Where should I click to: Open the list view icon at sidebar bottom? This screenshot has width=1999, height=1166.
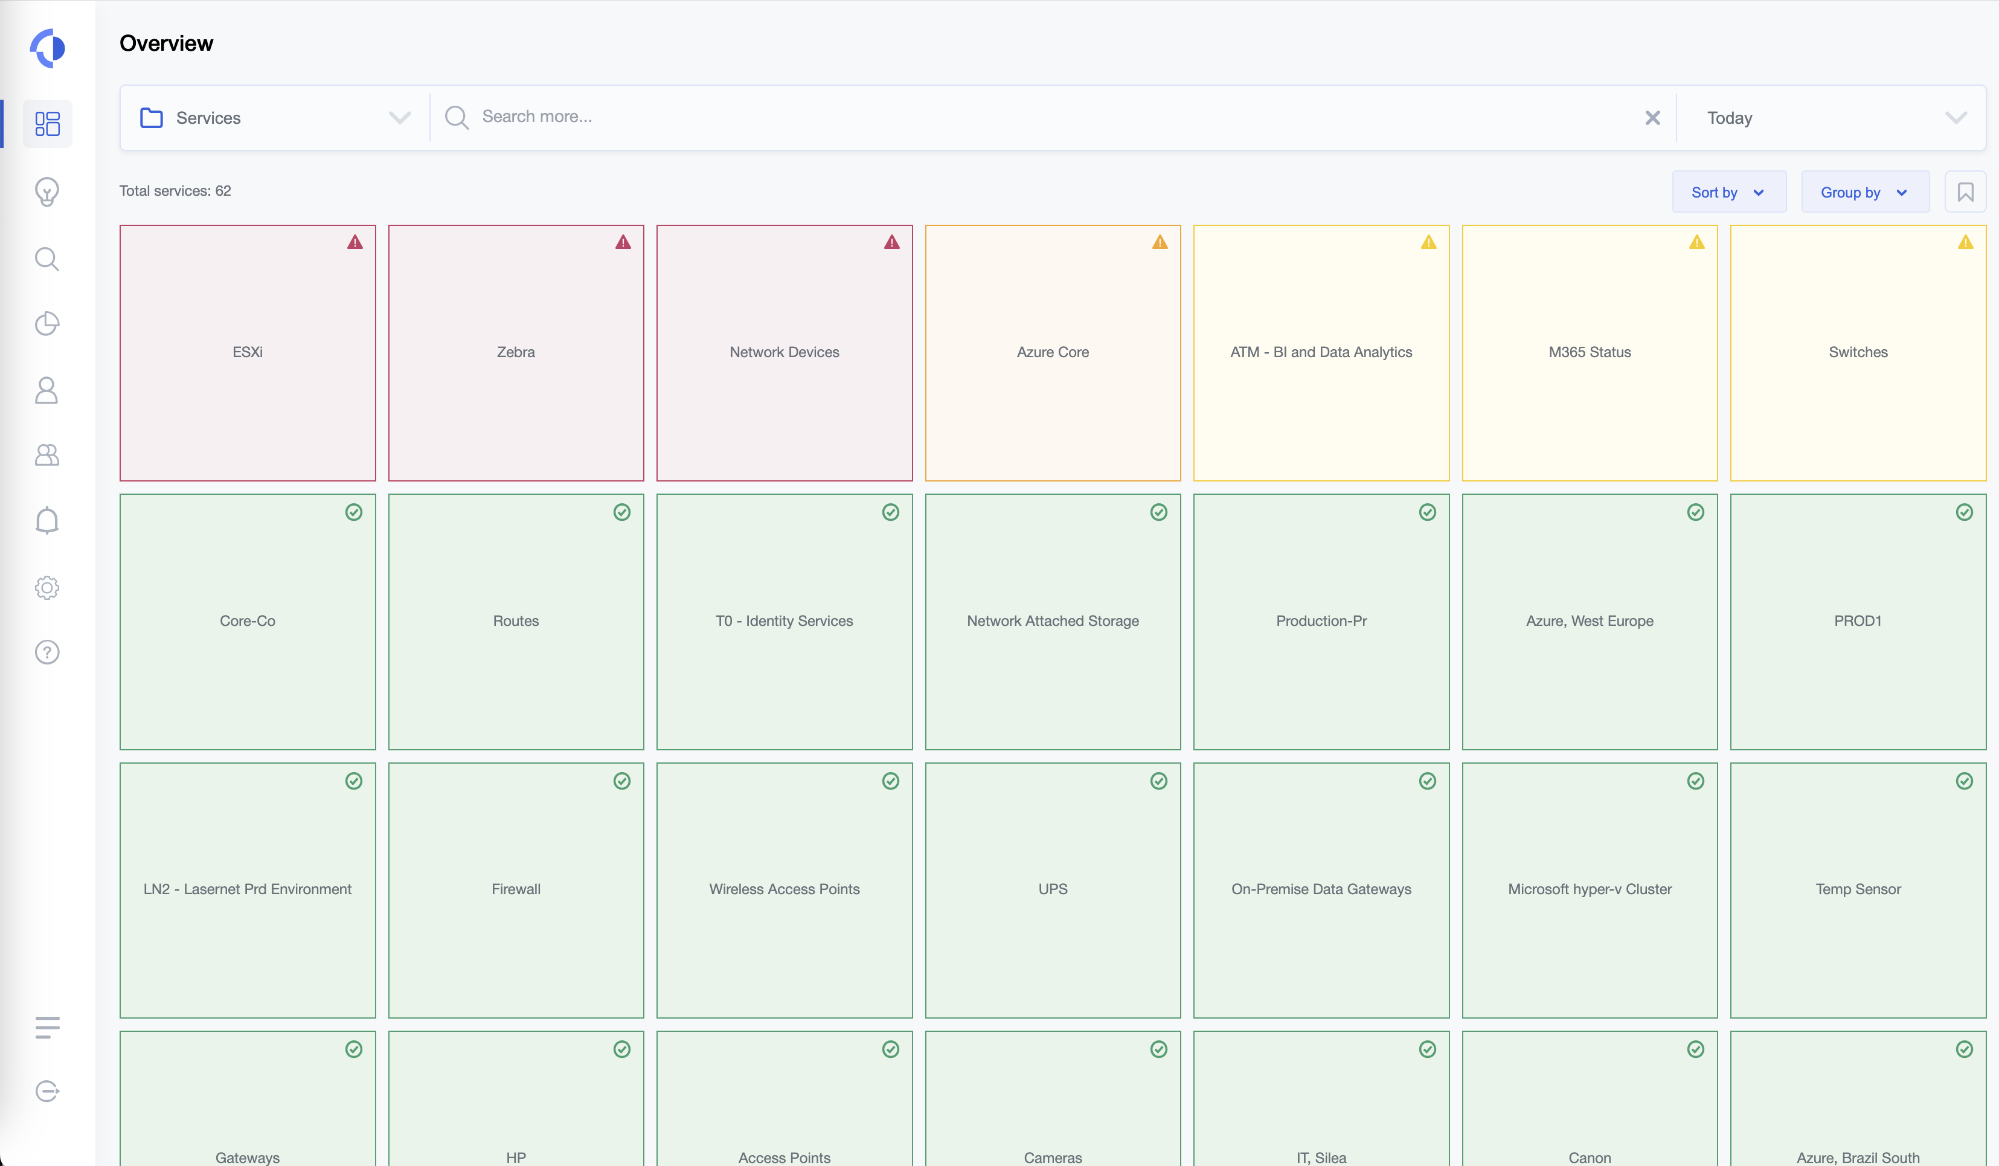click(x=48, y=1027)
